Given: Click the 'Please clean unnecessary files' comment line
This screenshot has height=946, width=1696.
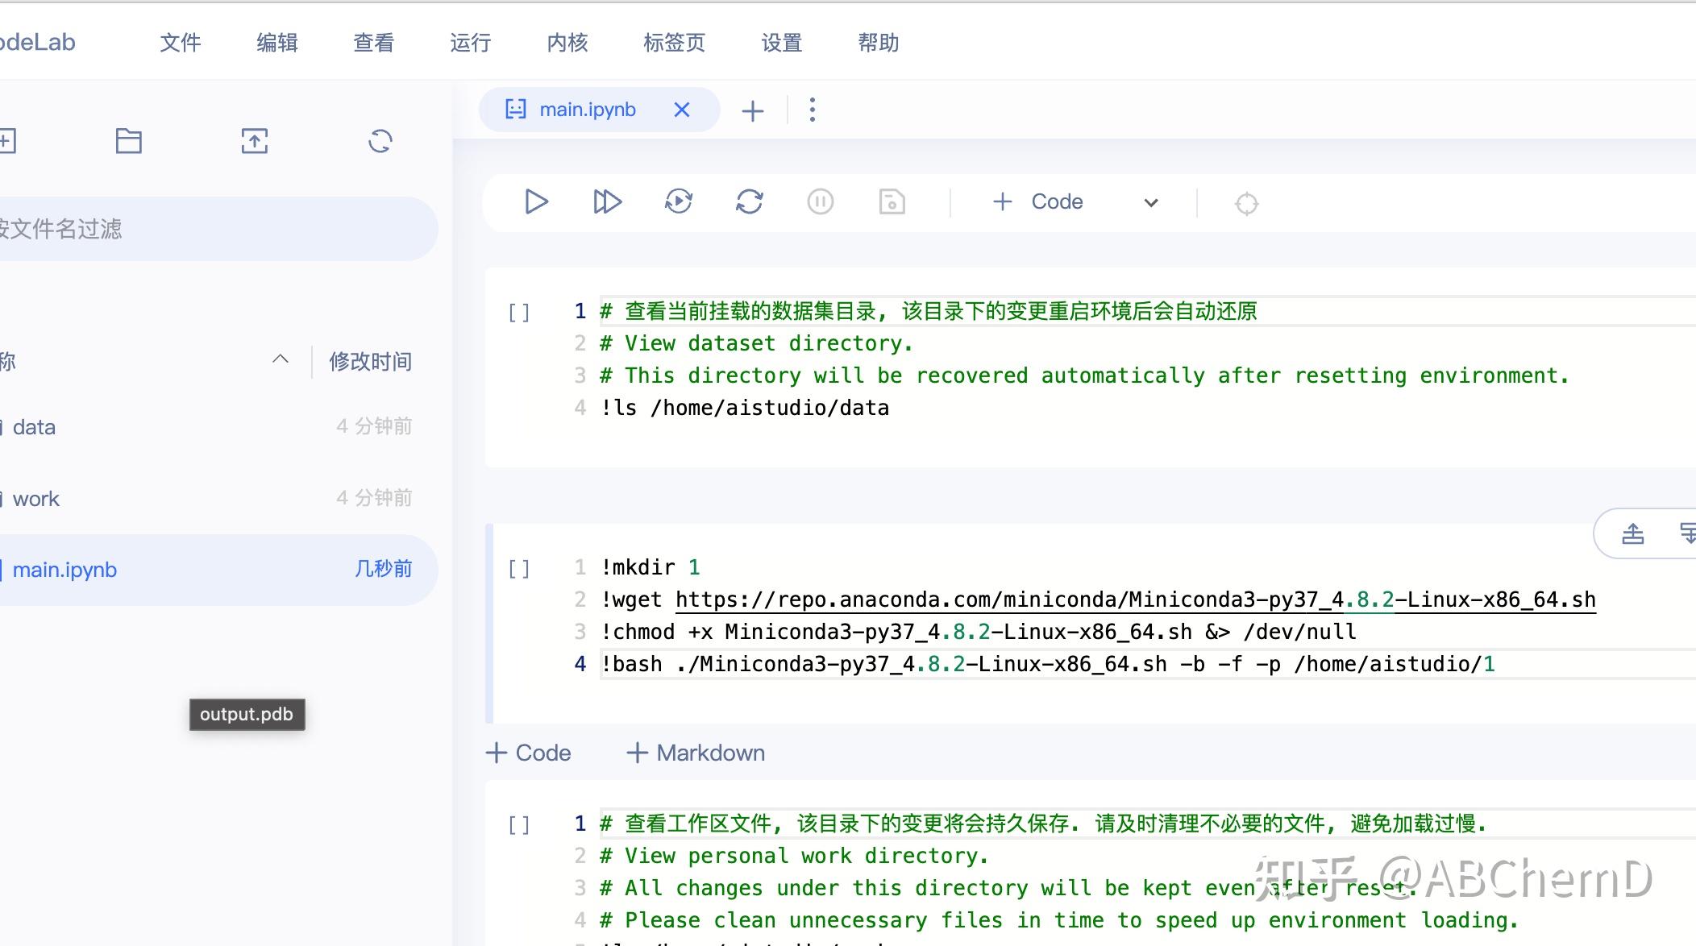Looking at the screenshot, I should pos(1060,920).
